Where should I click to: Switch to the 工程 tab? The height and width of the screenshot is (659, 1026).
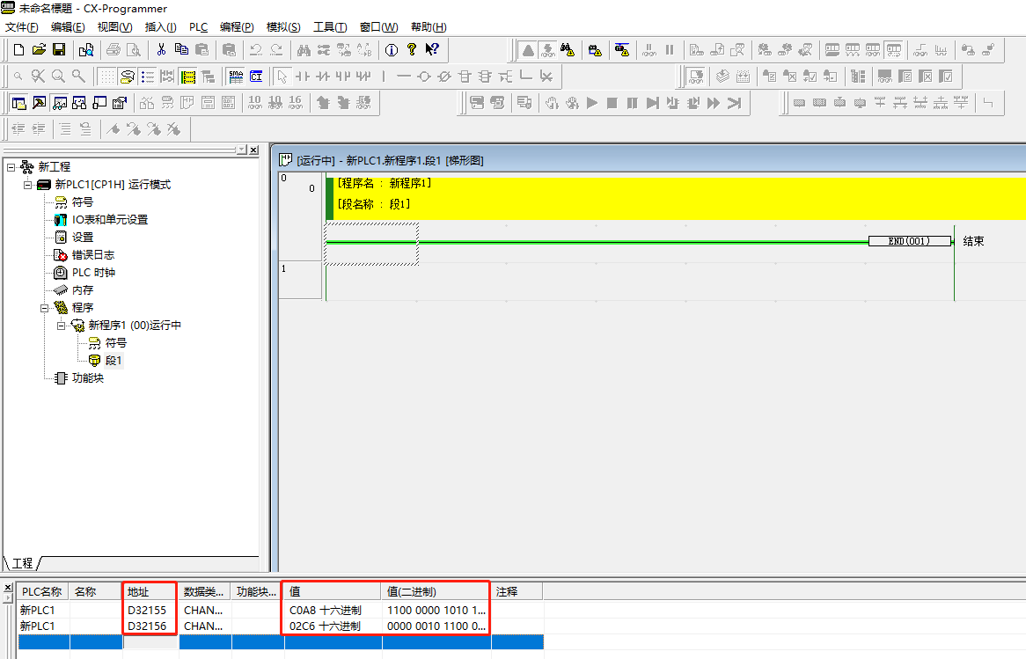(22, 563)
